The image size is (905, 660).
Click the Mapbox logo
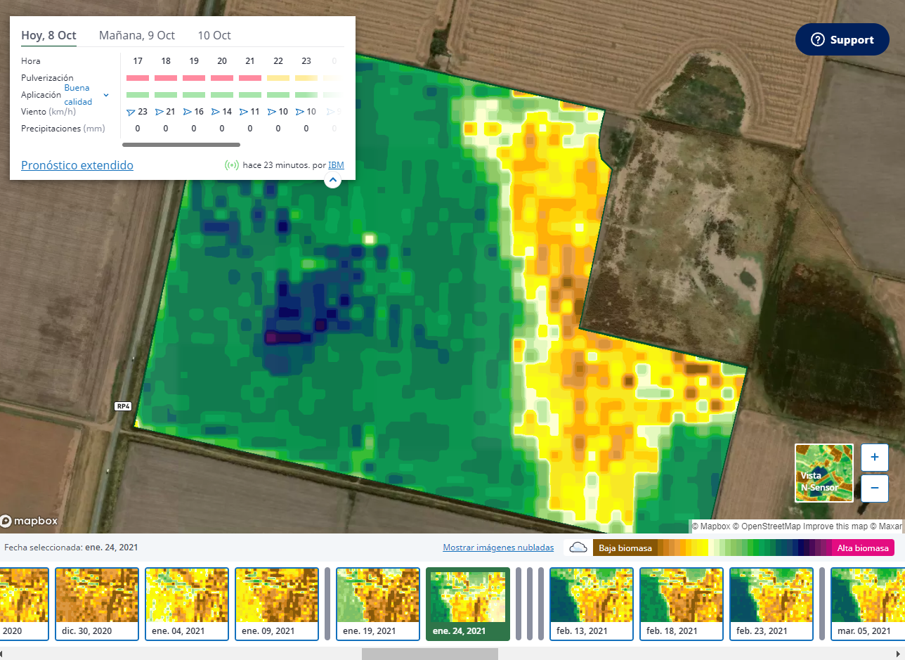click(x=30, y=521)
